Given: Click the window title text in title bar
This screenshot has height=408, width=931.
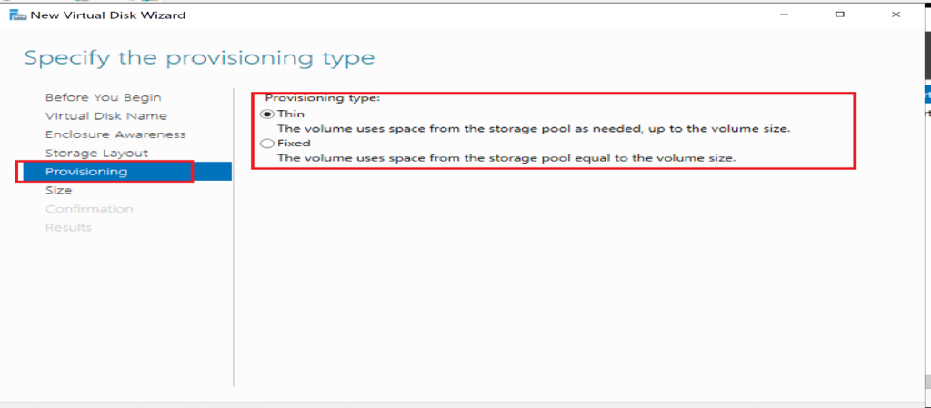Looking at the screenshot, I should 108,15.
